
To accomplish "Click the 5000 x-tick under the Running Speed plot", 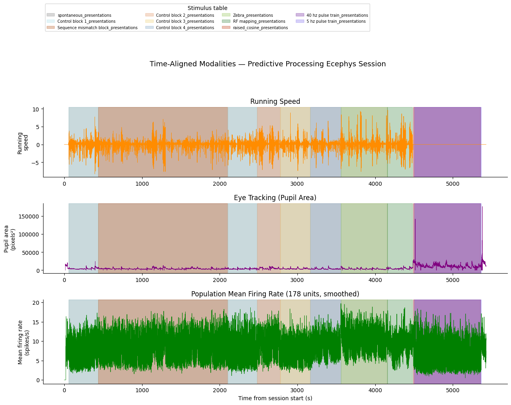I will [453, 184].
